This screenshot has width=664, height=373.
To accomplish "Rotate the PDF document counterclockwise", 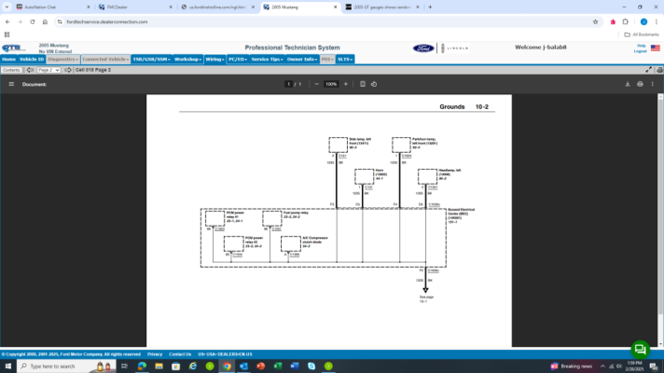I will pos(374,84).
